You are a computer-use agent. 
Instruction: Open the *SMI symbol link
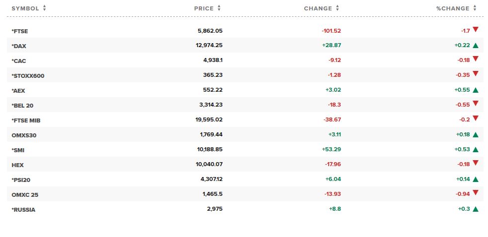[x=18, y=150]
